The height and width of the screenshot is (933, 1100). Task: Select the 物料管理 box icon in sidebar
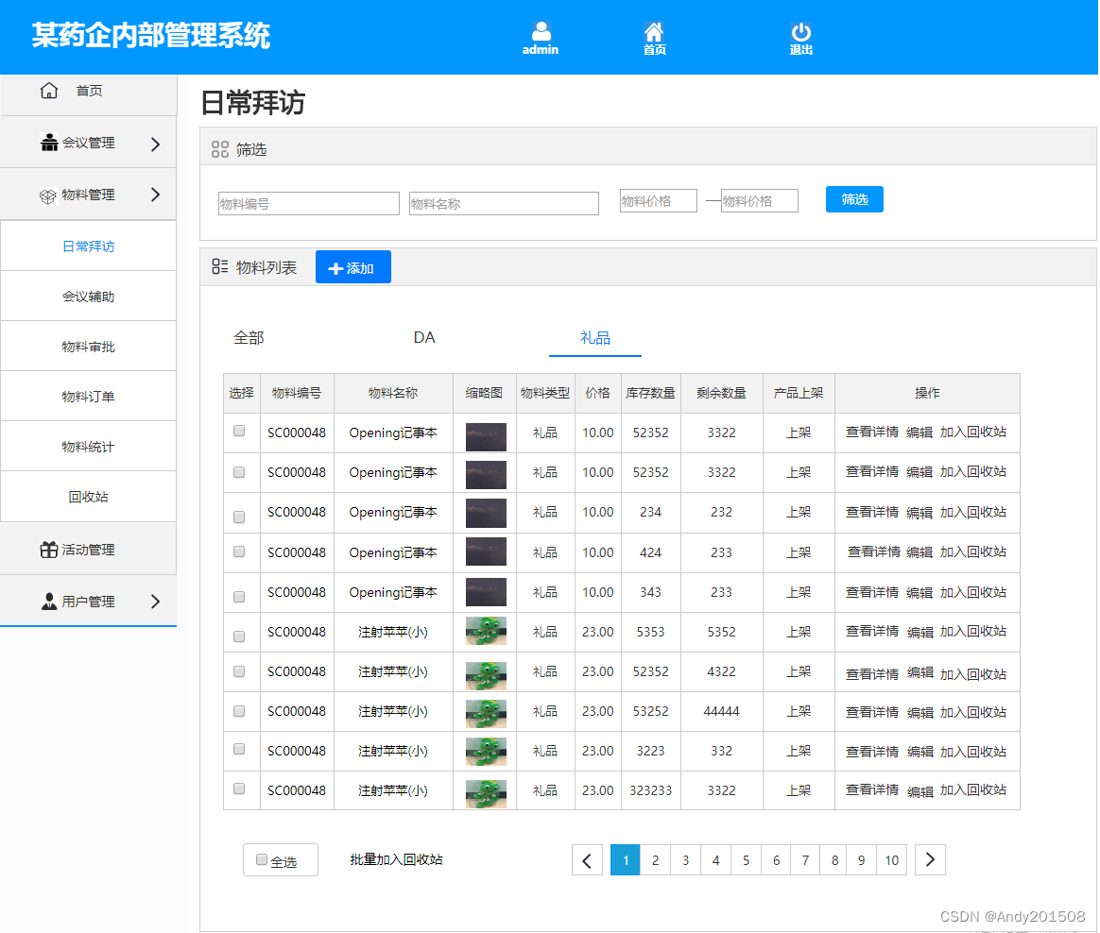[x=48, y=194]
